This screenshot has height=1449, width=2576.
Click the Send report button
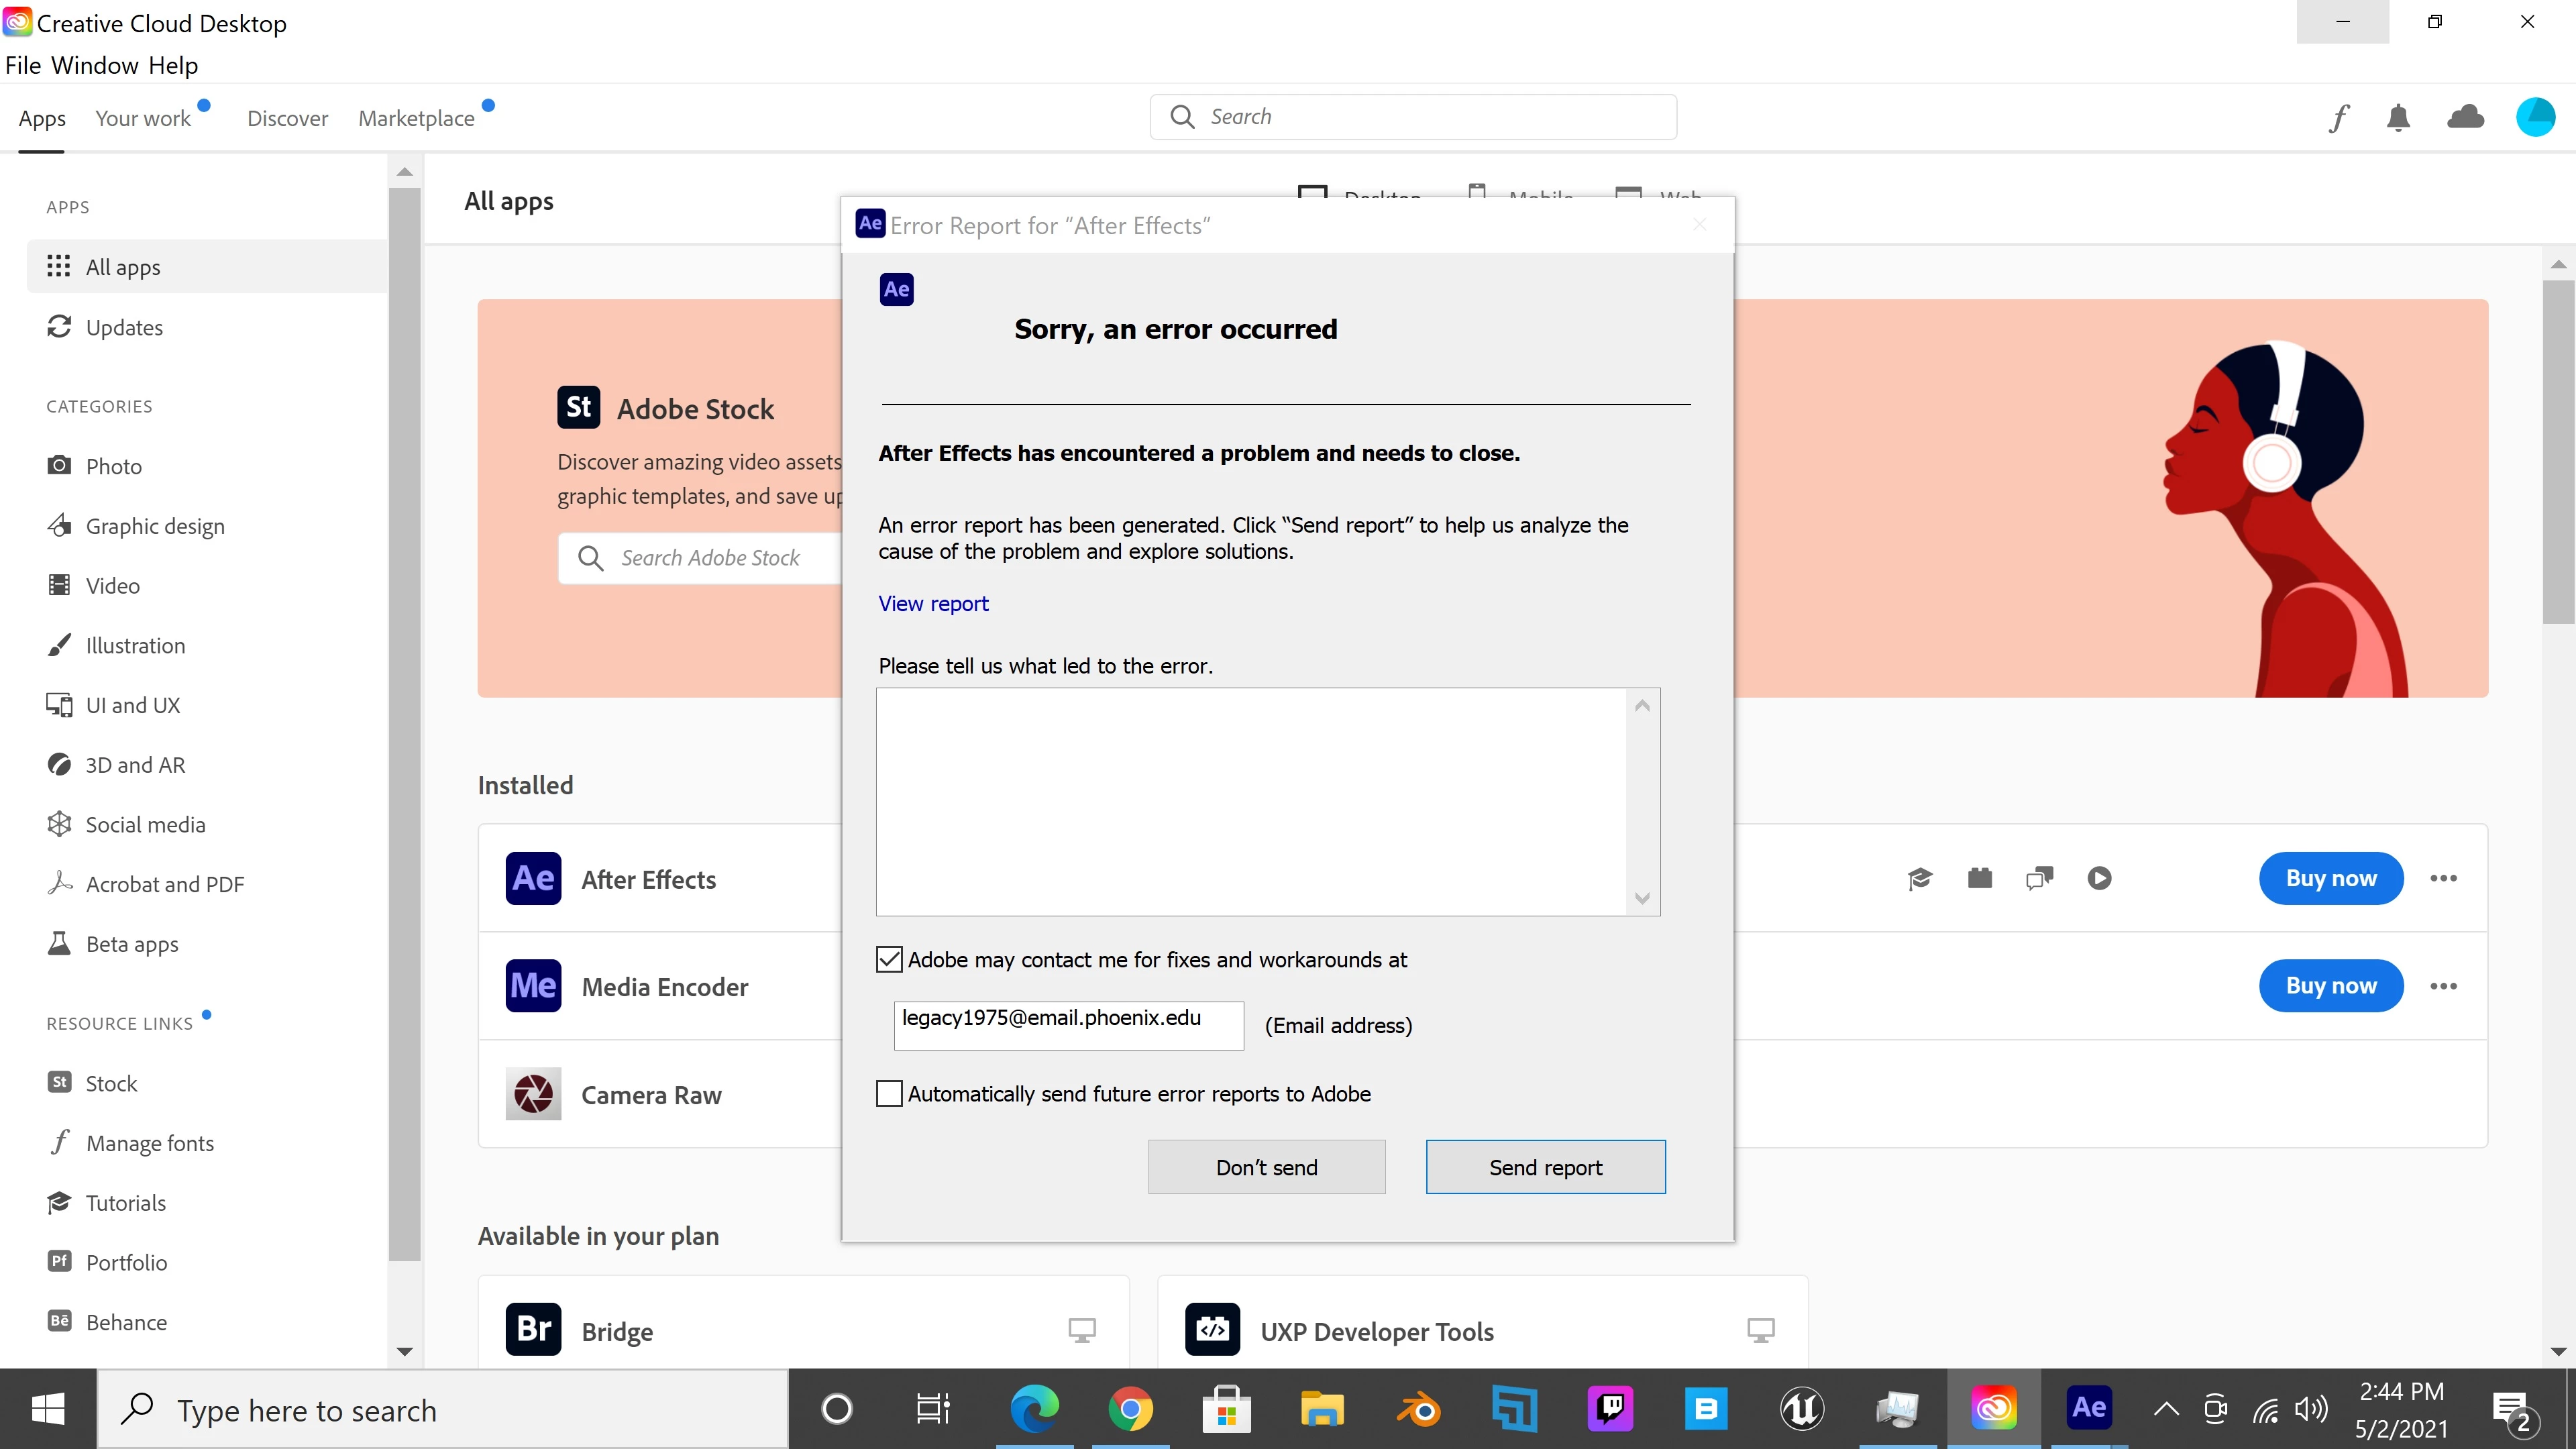(1545, 1167)
